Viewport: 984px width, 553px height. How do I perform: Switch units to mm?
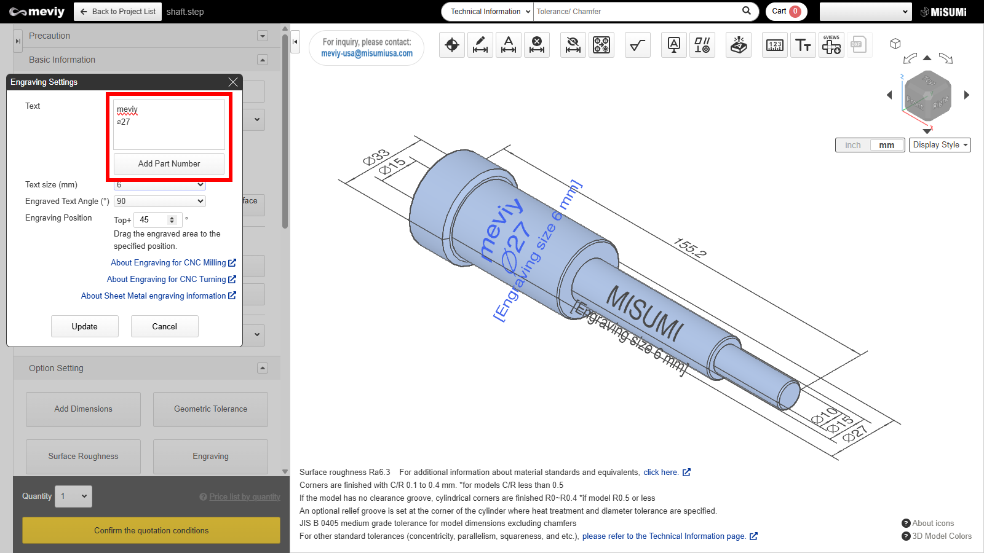click(x=886, y=145)
